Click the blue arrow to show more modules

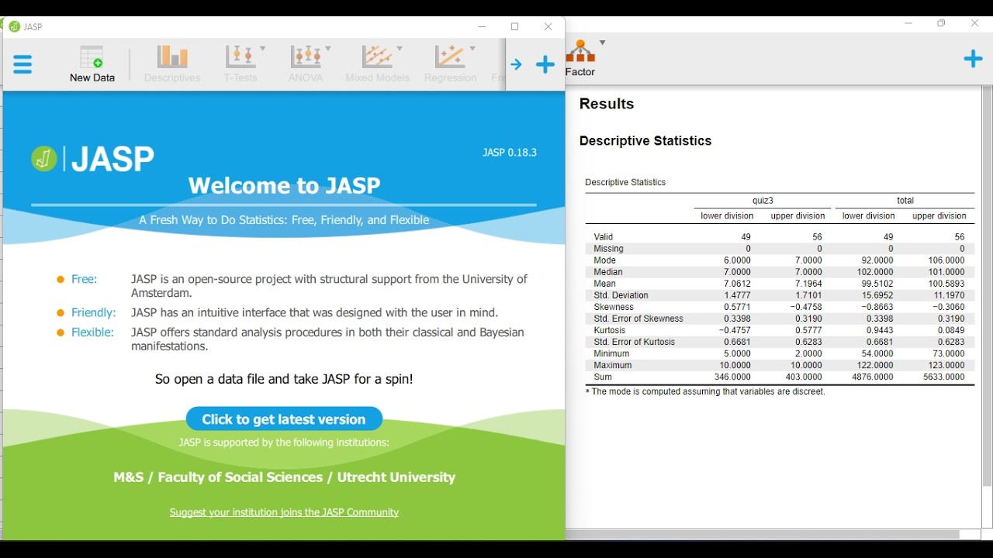pyautogui.click(x=517, y=65)
